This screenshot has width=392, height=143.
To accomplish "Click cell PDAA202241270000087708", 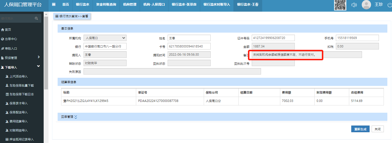I will click(170, 101).
